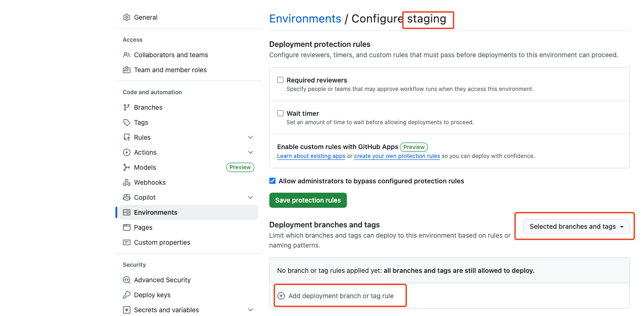
Task: Follow the Environments breadcrumb link
Action: 305,19
